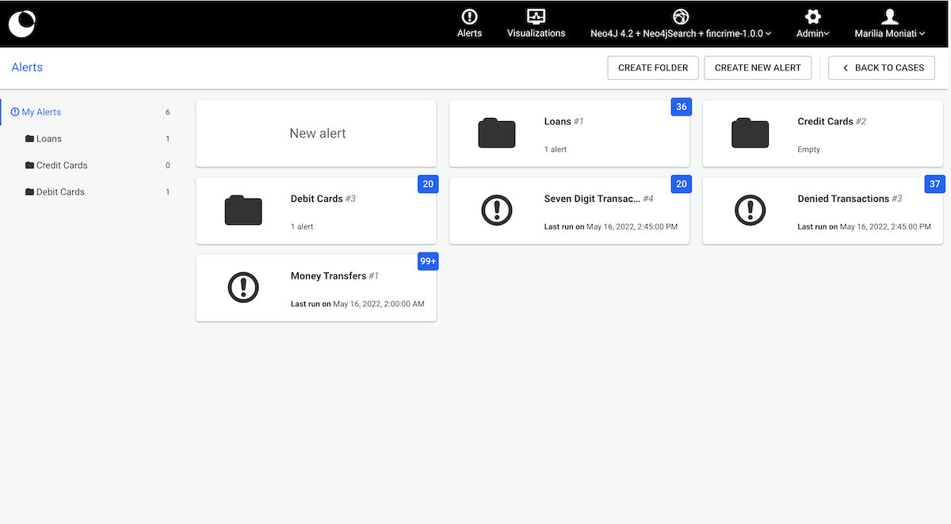Expand the Neo4J data source dropdown
Image resolution: width=951 pixels, height=524 pixels.
pos(681,24)
